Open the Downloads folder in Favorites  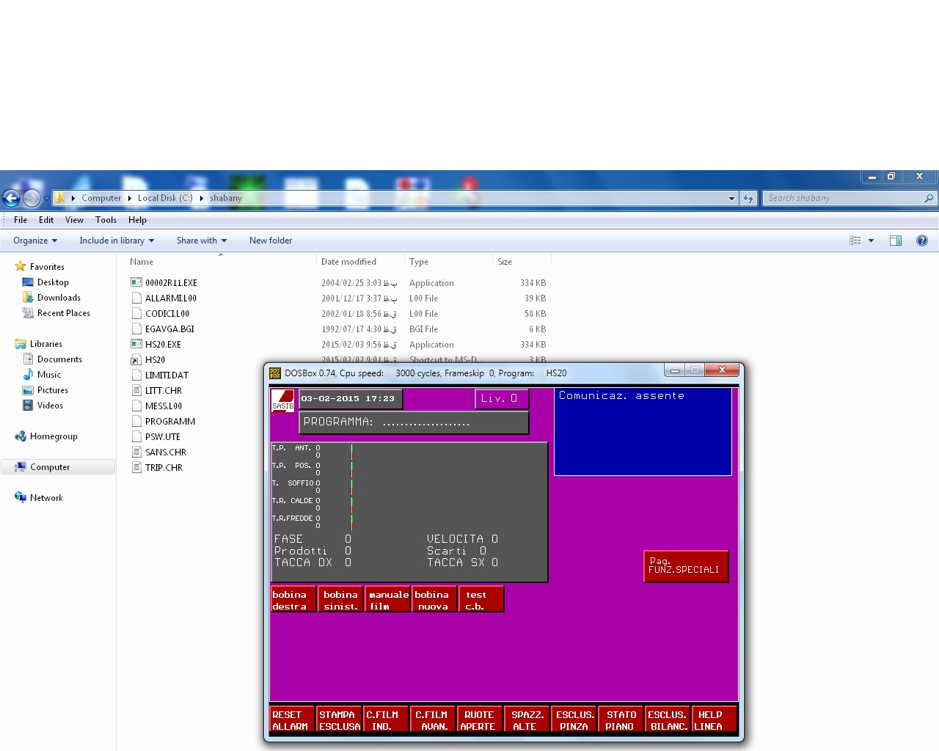click(x=59, y=298)
